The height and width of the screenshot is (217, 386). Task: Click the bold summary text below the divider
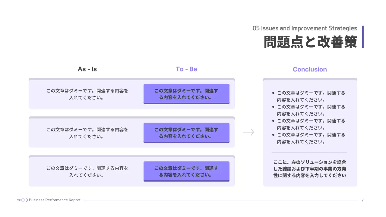coord(310,169)
